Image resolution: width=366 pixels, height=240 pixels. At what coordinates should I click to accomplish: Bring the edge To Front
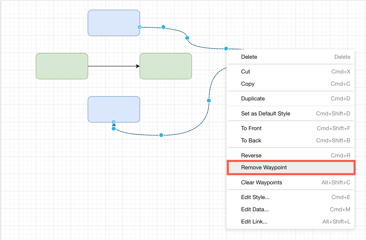[251, 128]
